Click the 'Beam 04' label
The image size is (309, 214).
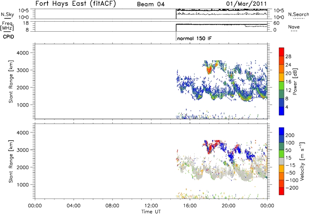tap(151, 4)
